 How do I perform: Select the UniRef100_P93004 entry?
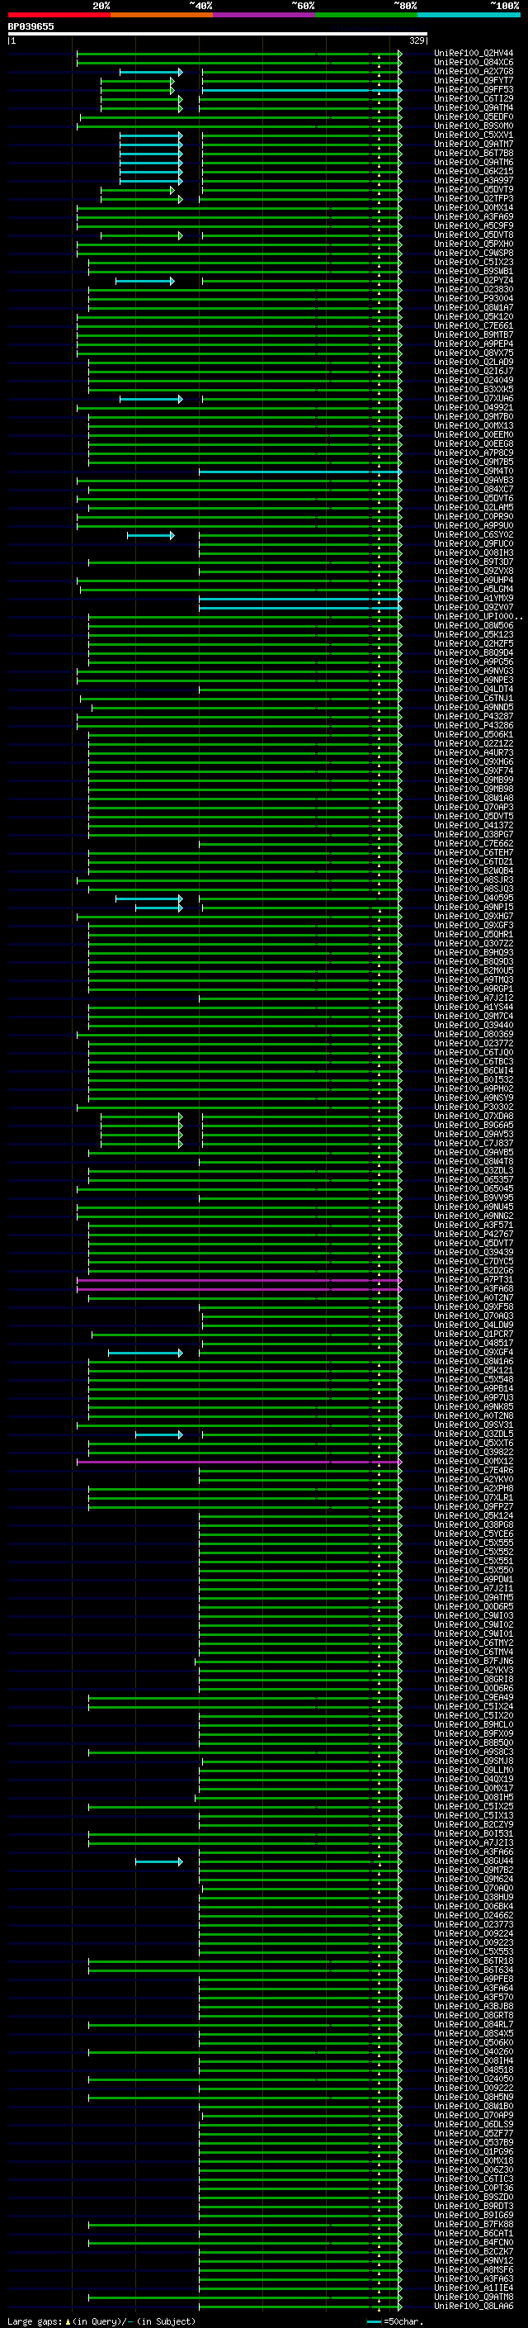click(474, 299)
